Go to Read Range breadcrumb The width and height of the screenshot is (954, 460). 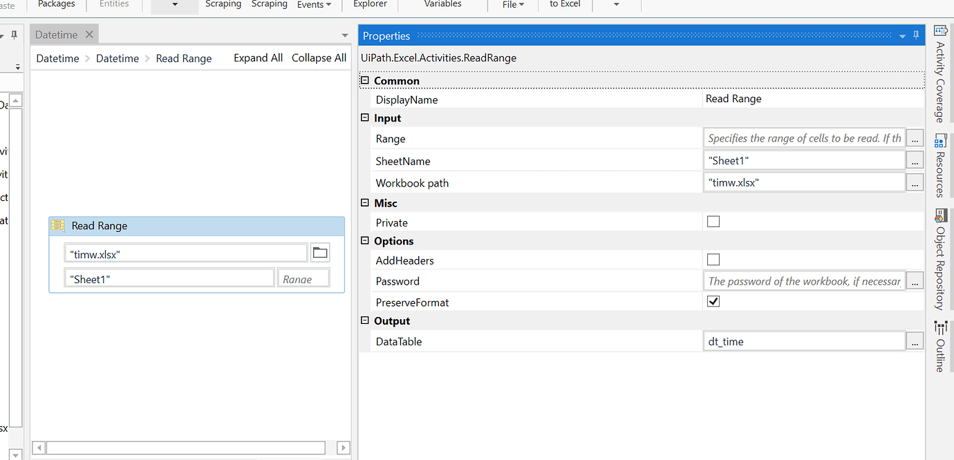pos(184,59)
